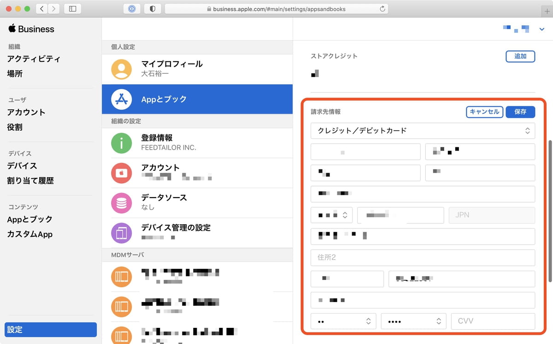Open the prefecture dropdown beside JPN field
This screenshot has height=344, width=553.
[x=332, y=215]
